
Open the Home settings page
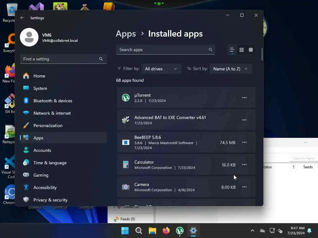coord(63,76)
